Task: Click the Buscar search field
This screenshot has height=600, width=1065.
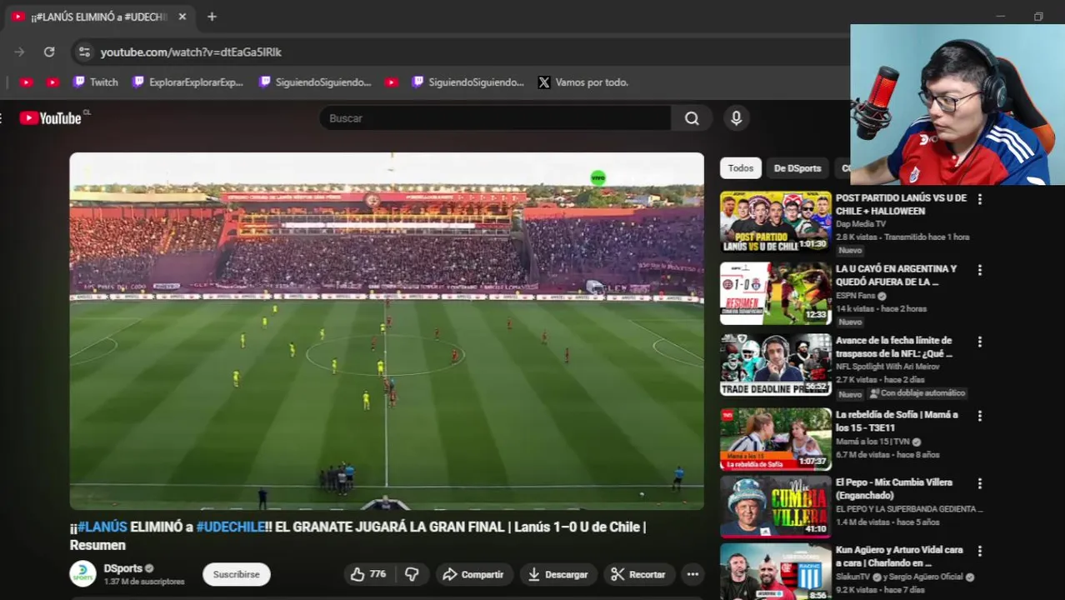Action: 495,118
